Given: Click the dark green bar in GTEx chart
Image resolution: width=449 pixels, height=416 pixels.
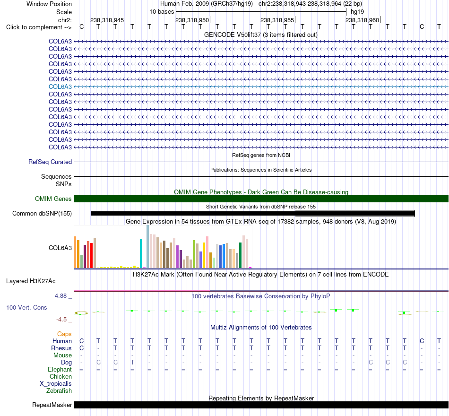Looking at the screenshot, I should coord(241,255).
